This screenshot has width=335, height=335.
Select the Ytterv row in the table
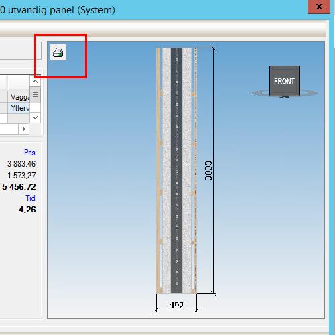(15, 108)
